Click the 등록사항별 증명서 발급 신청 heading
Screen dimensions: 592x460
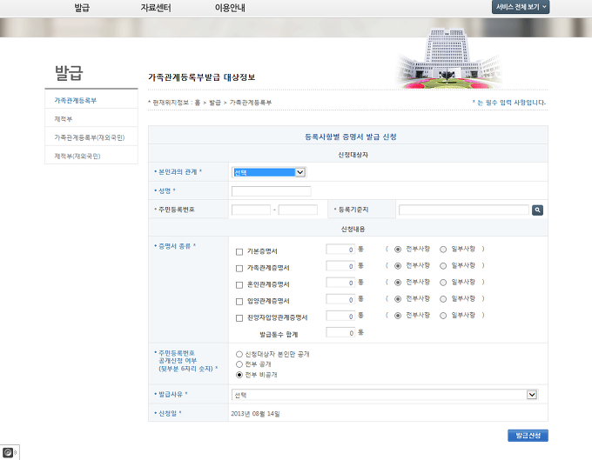coord(350,137)
